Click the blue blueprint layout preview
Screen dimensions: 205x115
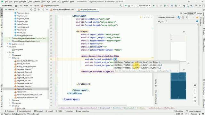[x=178, y=86]
